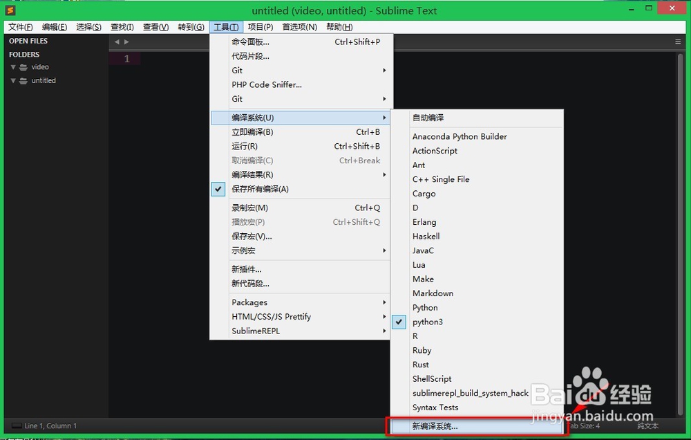Select Haskell build system
Screen dimensions: 691x440
click(x=477, y=237)
